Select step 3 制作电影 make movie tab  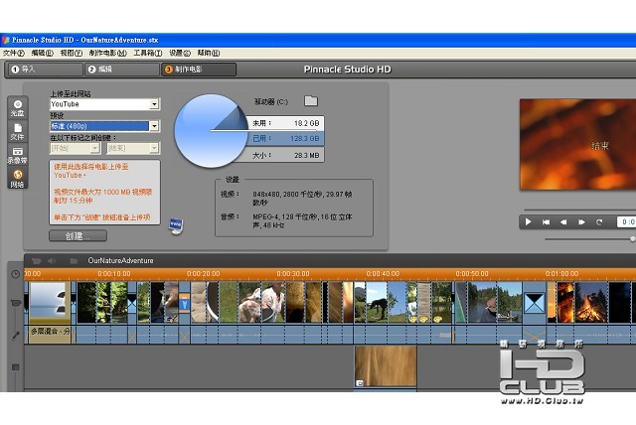coord(199,70)
